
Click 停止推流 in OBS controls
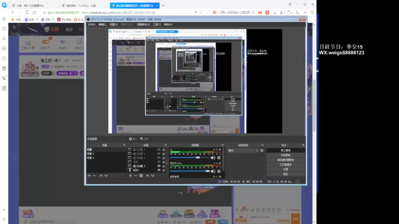[x=285, y=150]
